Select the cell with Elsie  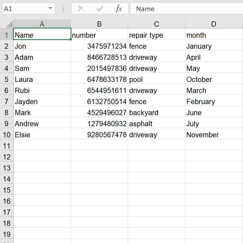pos(42,134)
